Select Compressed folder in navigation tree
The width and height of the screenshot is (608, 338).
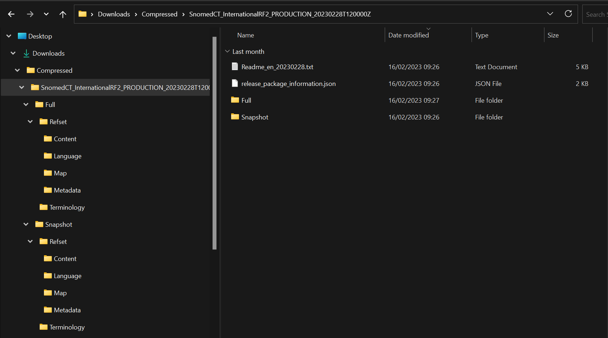coord(54,71)
